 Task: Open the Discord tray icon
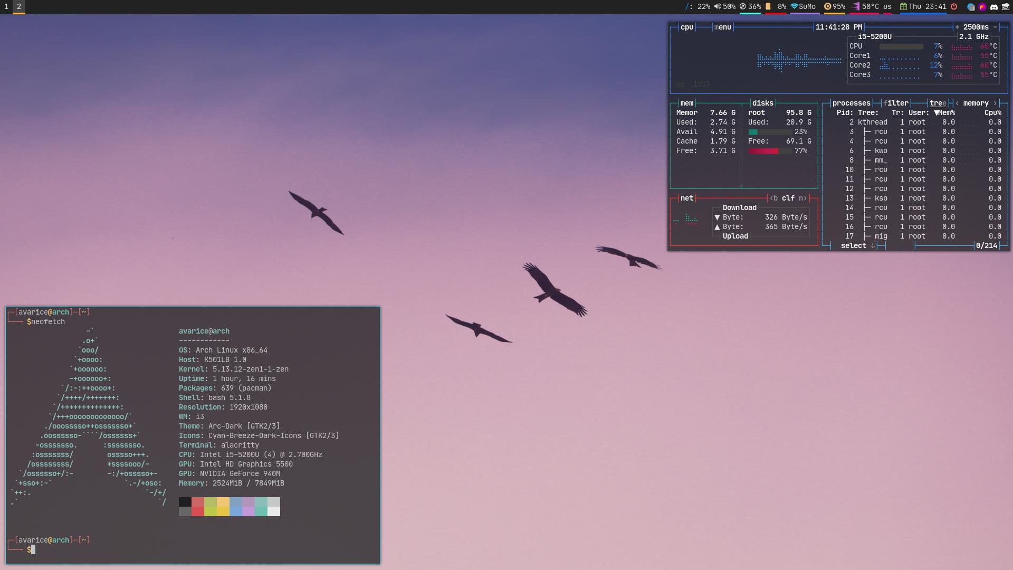994,7
